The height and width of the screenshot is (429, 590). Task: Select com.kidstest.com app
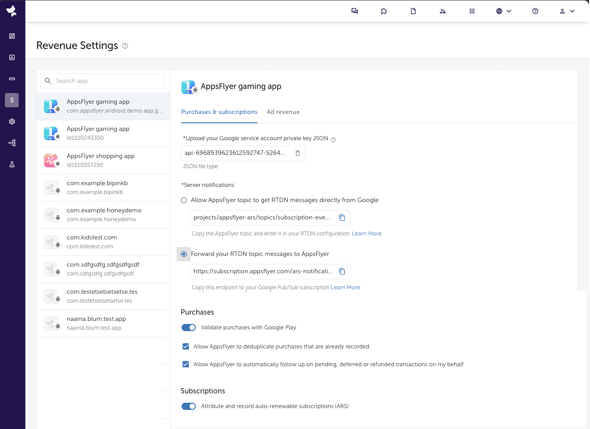(103, 242)
